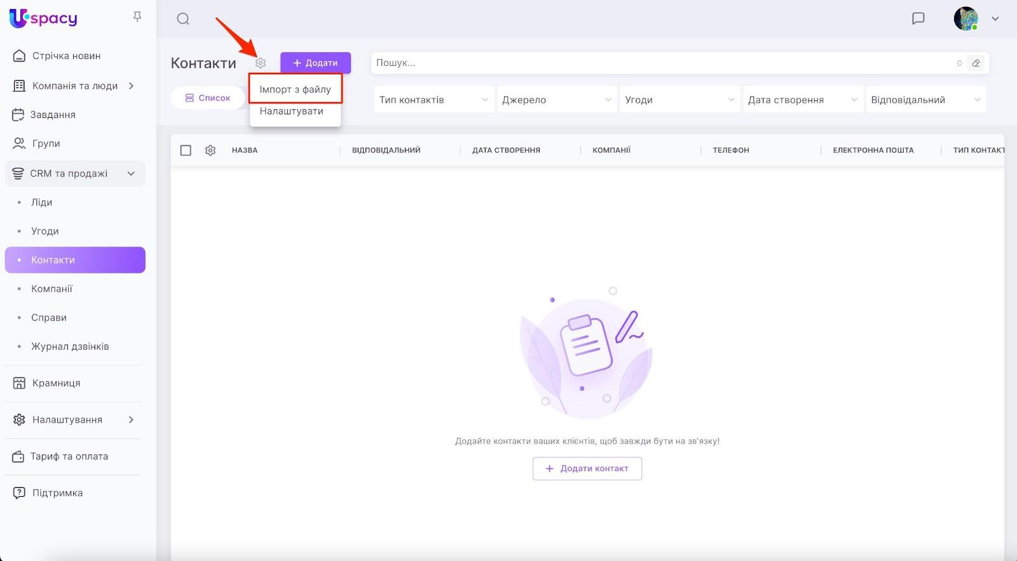The image size is (1017, 561).
Task: Open Групи page
Action: pyautogui.click(x=46, y=143)
